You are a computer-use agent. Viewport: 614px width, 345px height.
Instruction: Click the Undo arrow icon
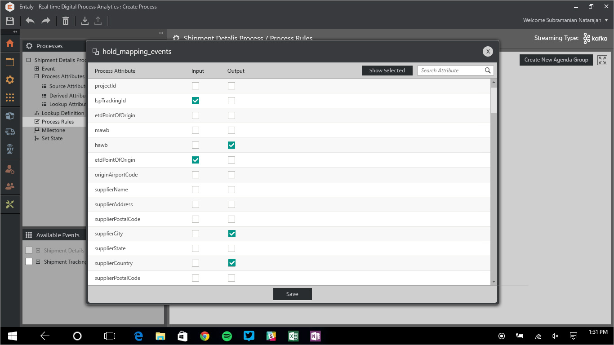30,21
